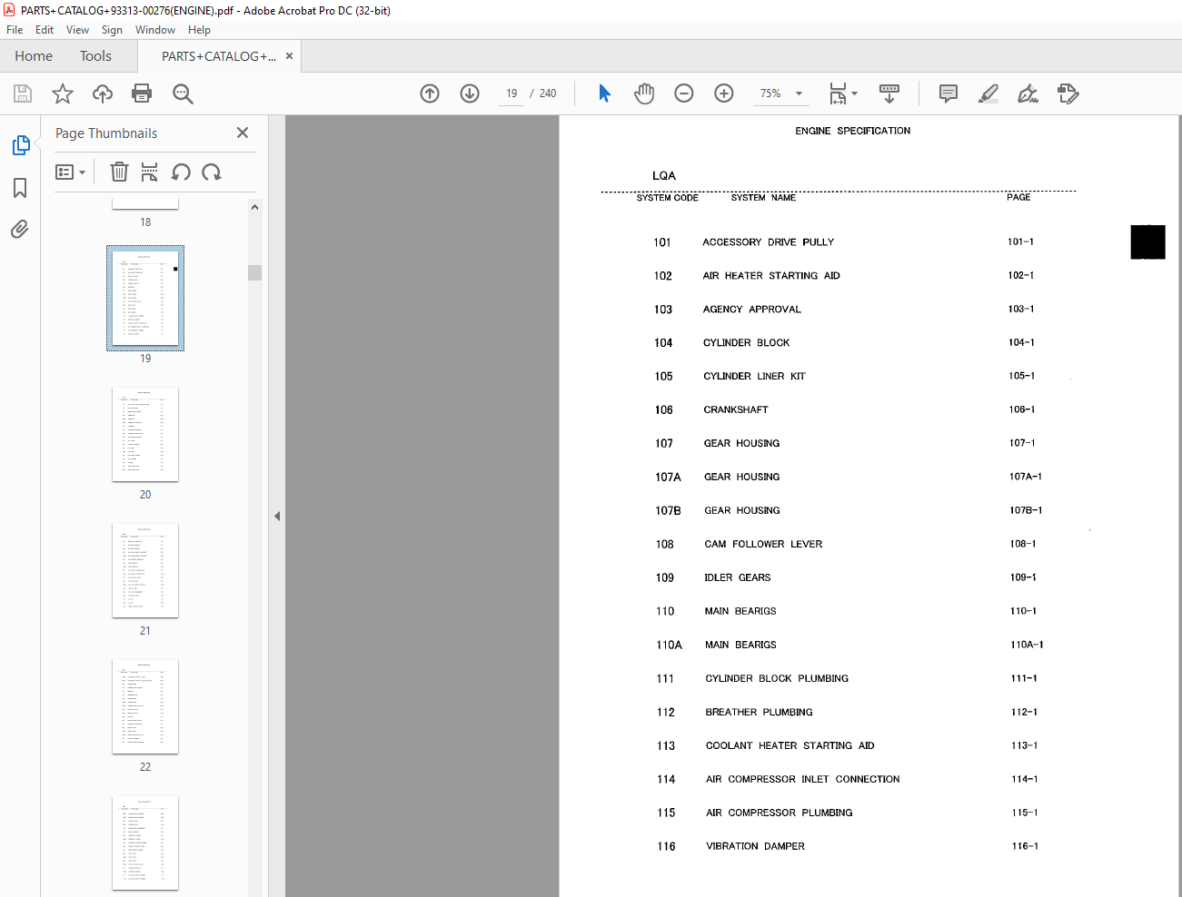1182x897 pixels.
Task: Select the page 20 thumbnail
Action: coord(145,435)
